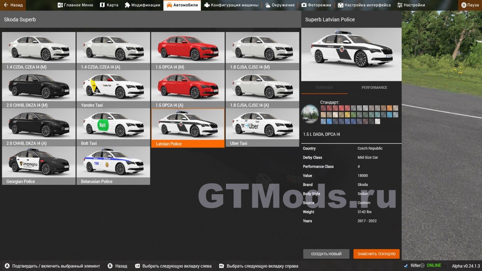Screen dimensions: 482x271
Task: Click the ЗАМЕНИТЬ ТЕКУЩУЮ button
Action: pyautogui.click(x=377, y=254)
